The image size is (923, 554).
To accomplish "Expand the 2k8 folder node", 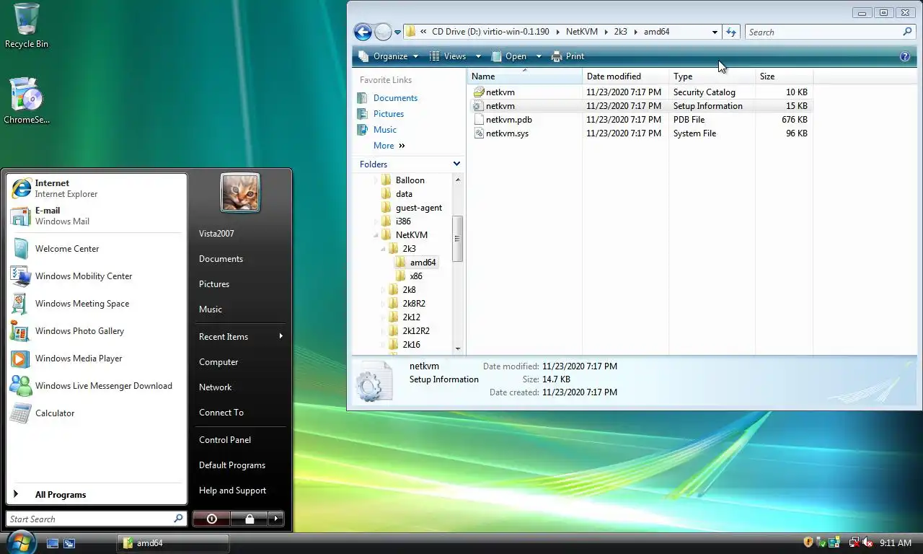I will tap(384, 290).
